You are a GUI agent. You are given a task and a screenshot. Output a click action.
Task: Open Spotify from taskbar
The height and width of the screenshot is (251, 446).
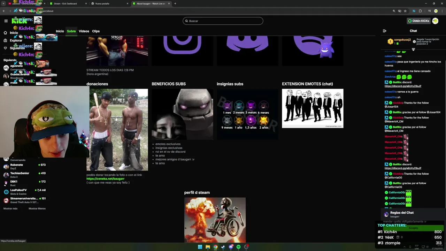coord(238,247)
